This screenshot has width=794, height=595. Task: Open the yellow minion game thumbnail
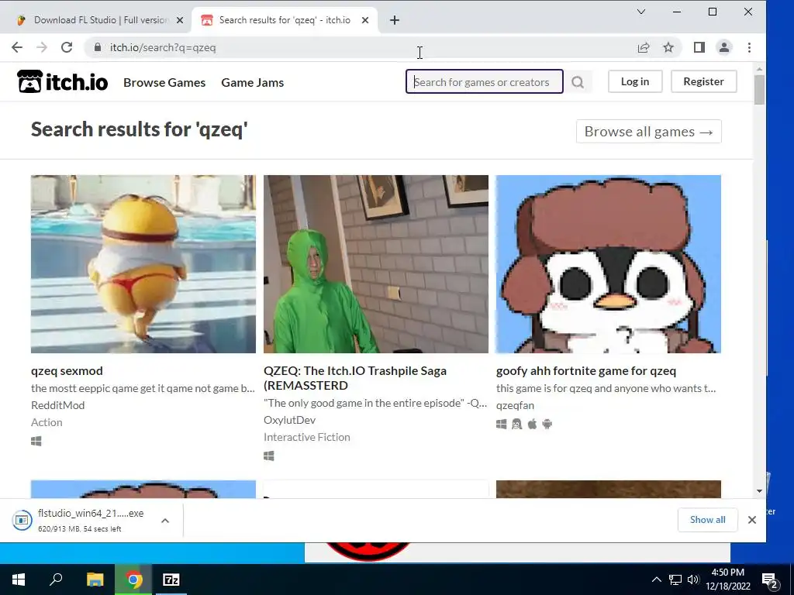(143, 264)
